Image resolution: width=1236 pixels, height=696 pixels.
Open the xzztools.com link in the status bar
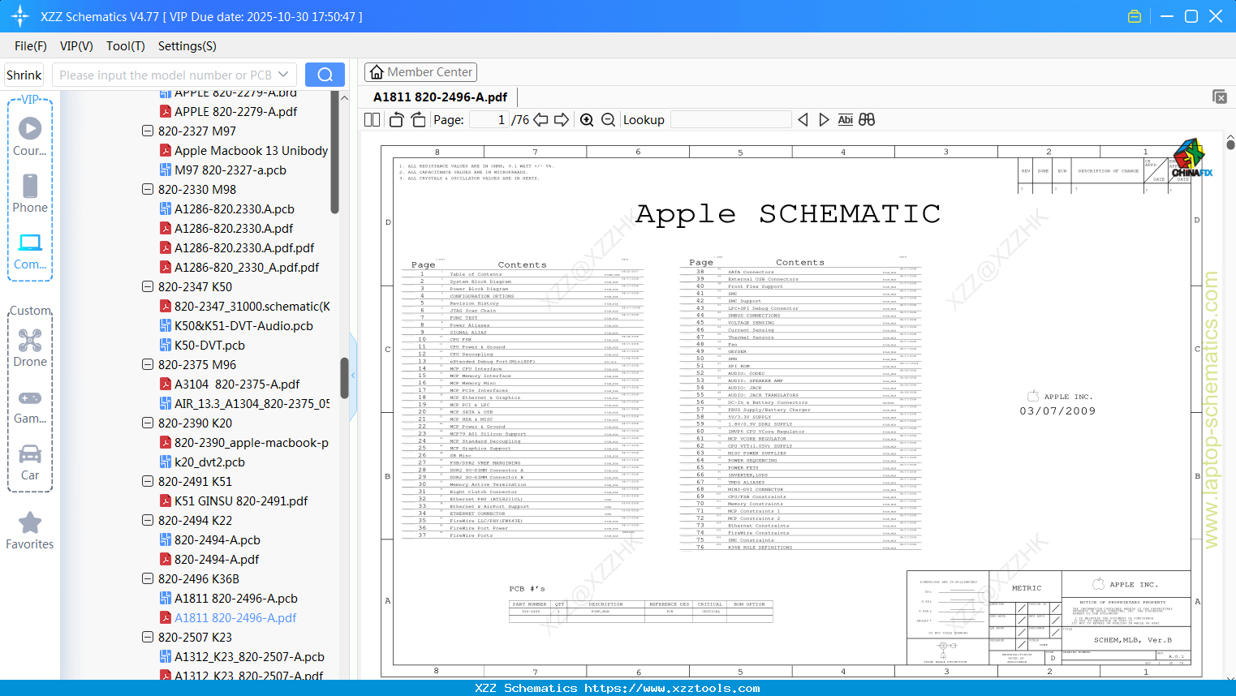pos(672,688)
